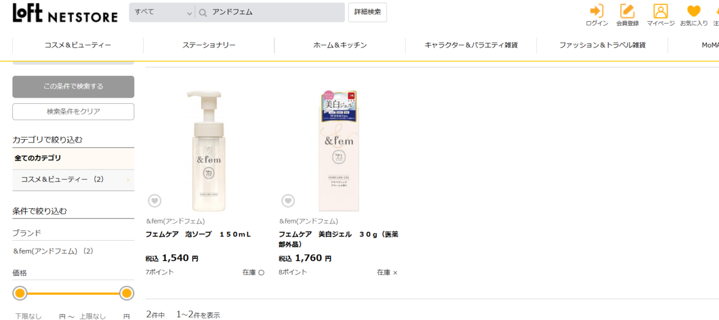Open ステーショナリー navigation menu
The height and width of the screenshot is (320, 719).
209,45
